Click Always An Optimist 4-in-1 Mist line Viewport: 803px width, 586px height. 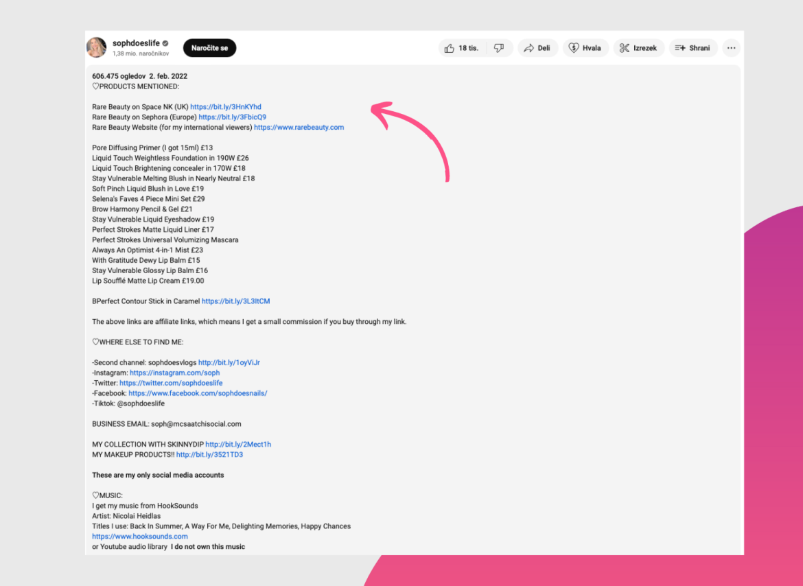[148, 250]
